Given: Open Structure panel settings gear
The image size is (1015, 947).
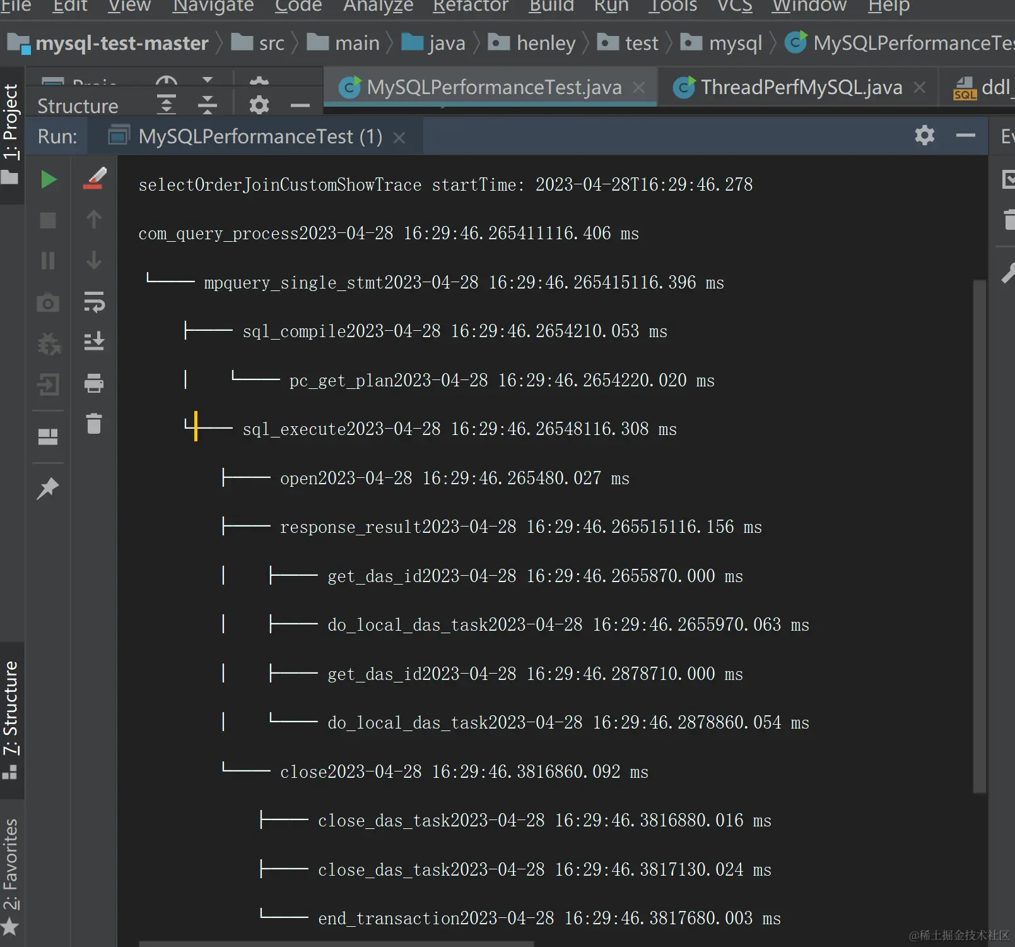Looking at the screenshot, I should [x=259, y=105].
